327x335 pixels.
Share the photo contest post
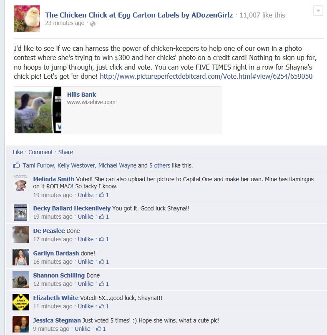pos(65,152)
